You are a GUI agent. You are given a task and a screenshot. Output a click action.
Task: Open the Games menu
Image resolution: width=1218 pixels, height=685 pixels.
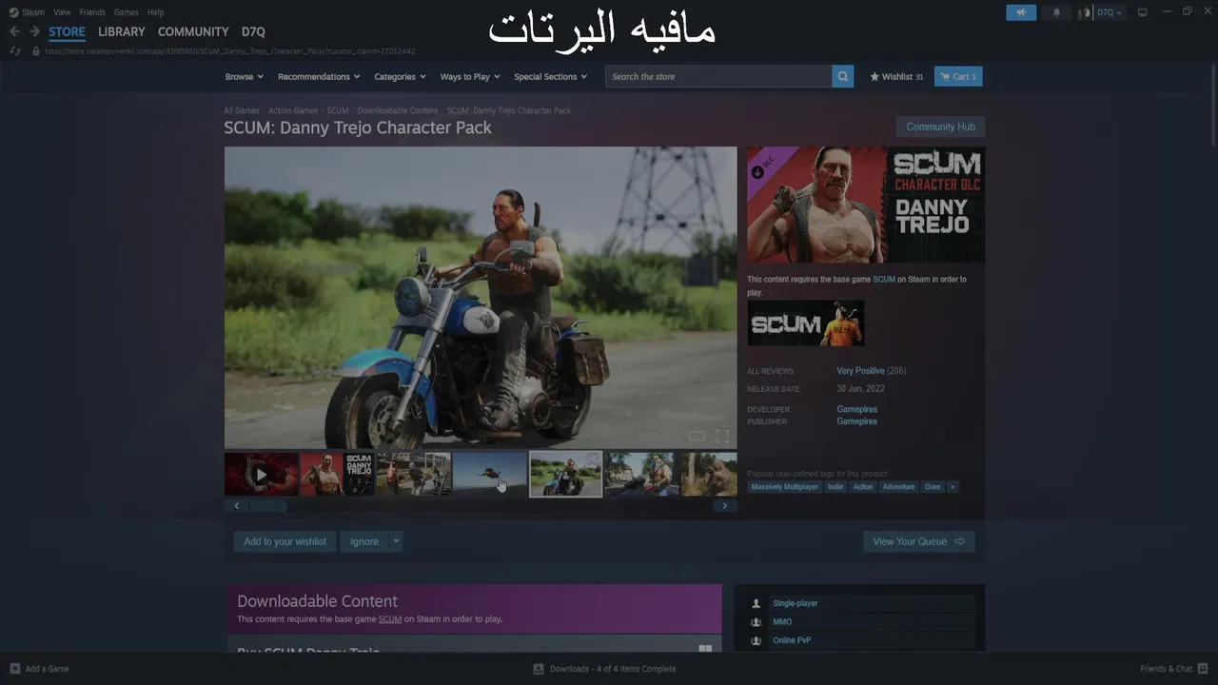[126, 12]
